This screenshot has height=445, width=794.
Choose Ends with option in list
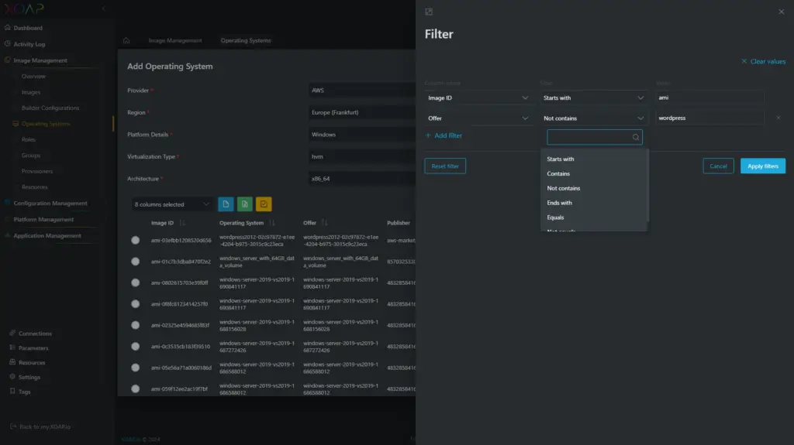pos(594,203)
